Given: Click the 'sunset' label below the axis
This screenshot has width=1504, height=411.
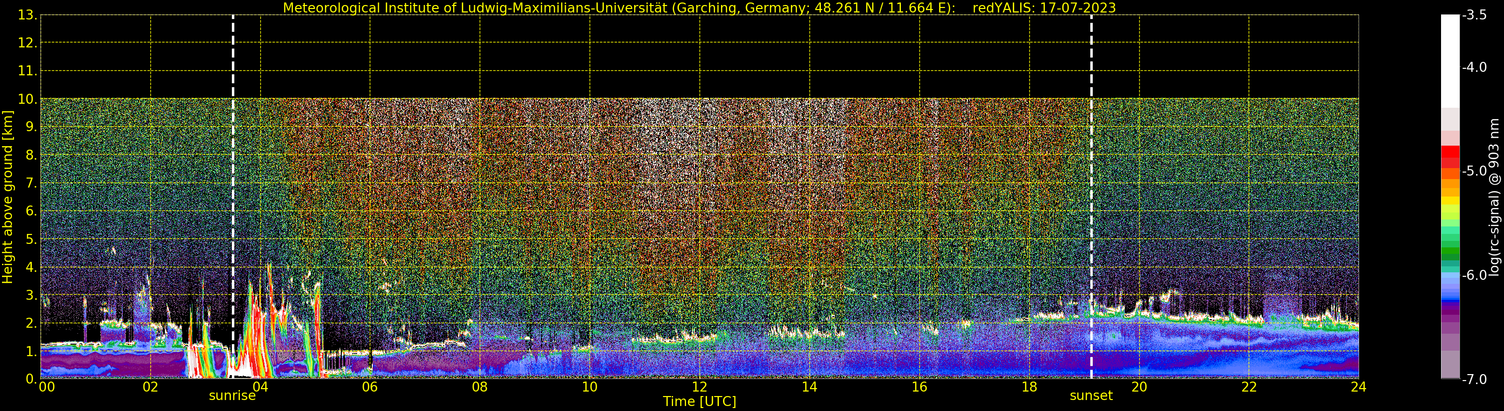Looking at the screenshot, I should [1091, 396].
